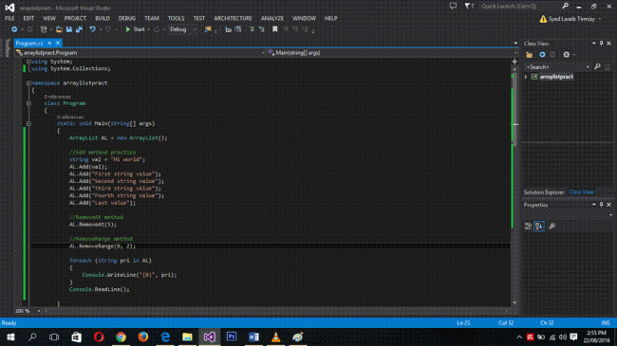Open the TOOLS menu
Image resolution: width=617 pixels, height=346 pixels.
[176, 18]
